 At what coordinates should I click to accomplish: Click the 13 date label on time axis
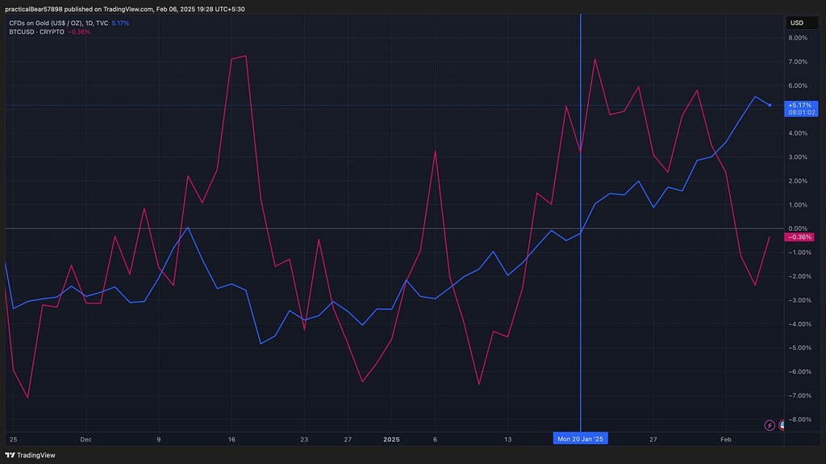(x=508, y=440)
